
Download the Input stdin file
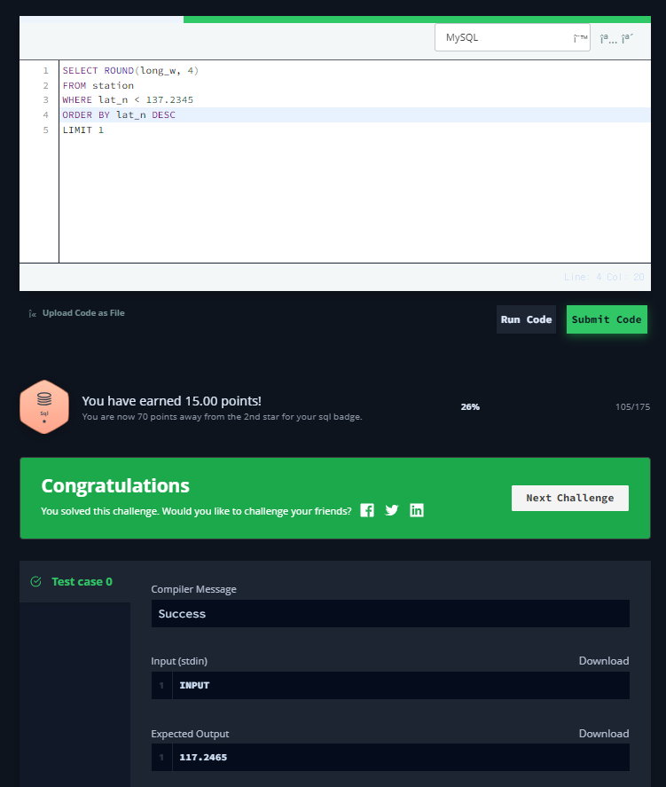click(x=604, y=660)
